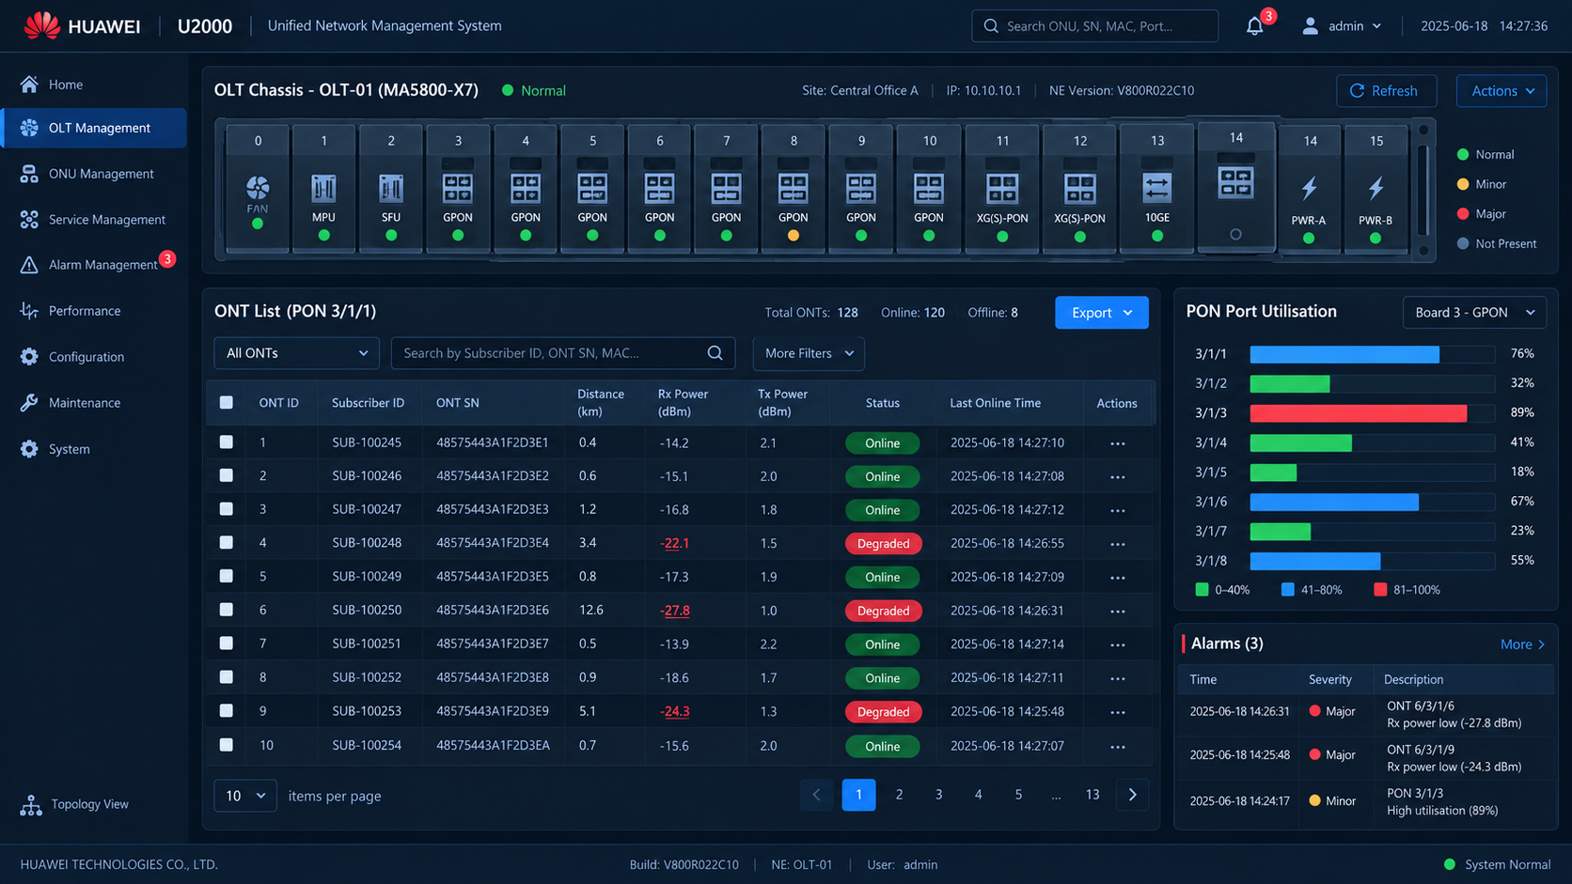Click Degraded status for SUB-100253
The image size is (1572, 884).
click(x=883, y=712)
